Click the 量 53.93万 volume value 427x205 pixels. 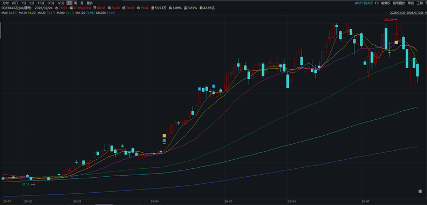[x=158, y=8]
